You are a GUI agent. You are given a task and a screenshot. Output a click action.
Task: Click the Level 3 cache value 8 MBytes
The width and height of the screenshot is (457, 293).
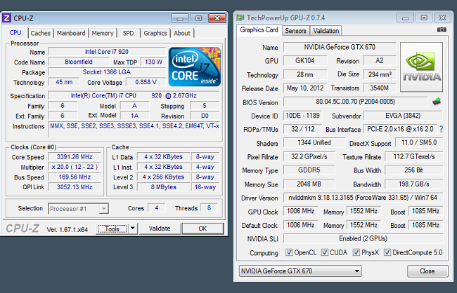tap(164, 187)
